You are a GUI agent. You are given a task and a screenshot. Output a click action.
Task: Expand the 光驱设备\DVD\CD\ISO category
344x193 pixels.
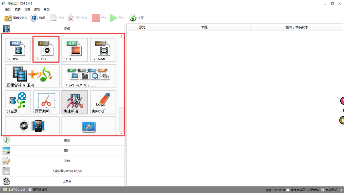pyautogui.click(x=63, y=171)
